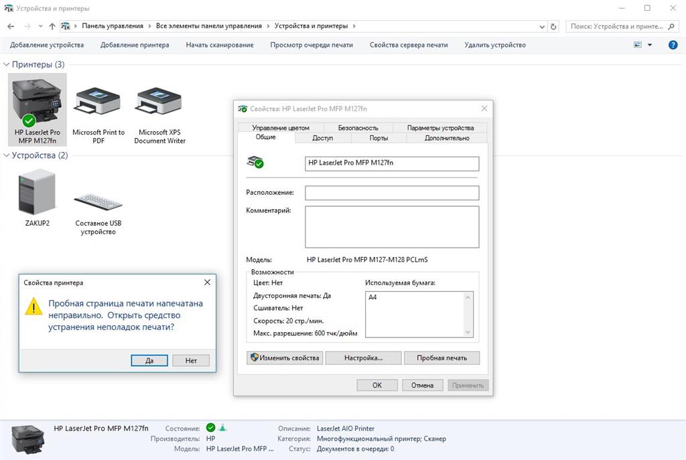Go up one level with the up arrow
This screenshot has width=686, height=460.
click(52, 26)
